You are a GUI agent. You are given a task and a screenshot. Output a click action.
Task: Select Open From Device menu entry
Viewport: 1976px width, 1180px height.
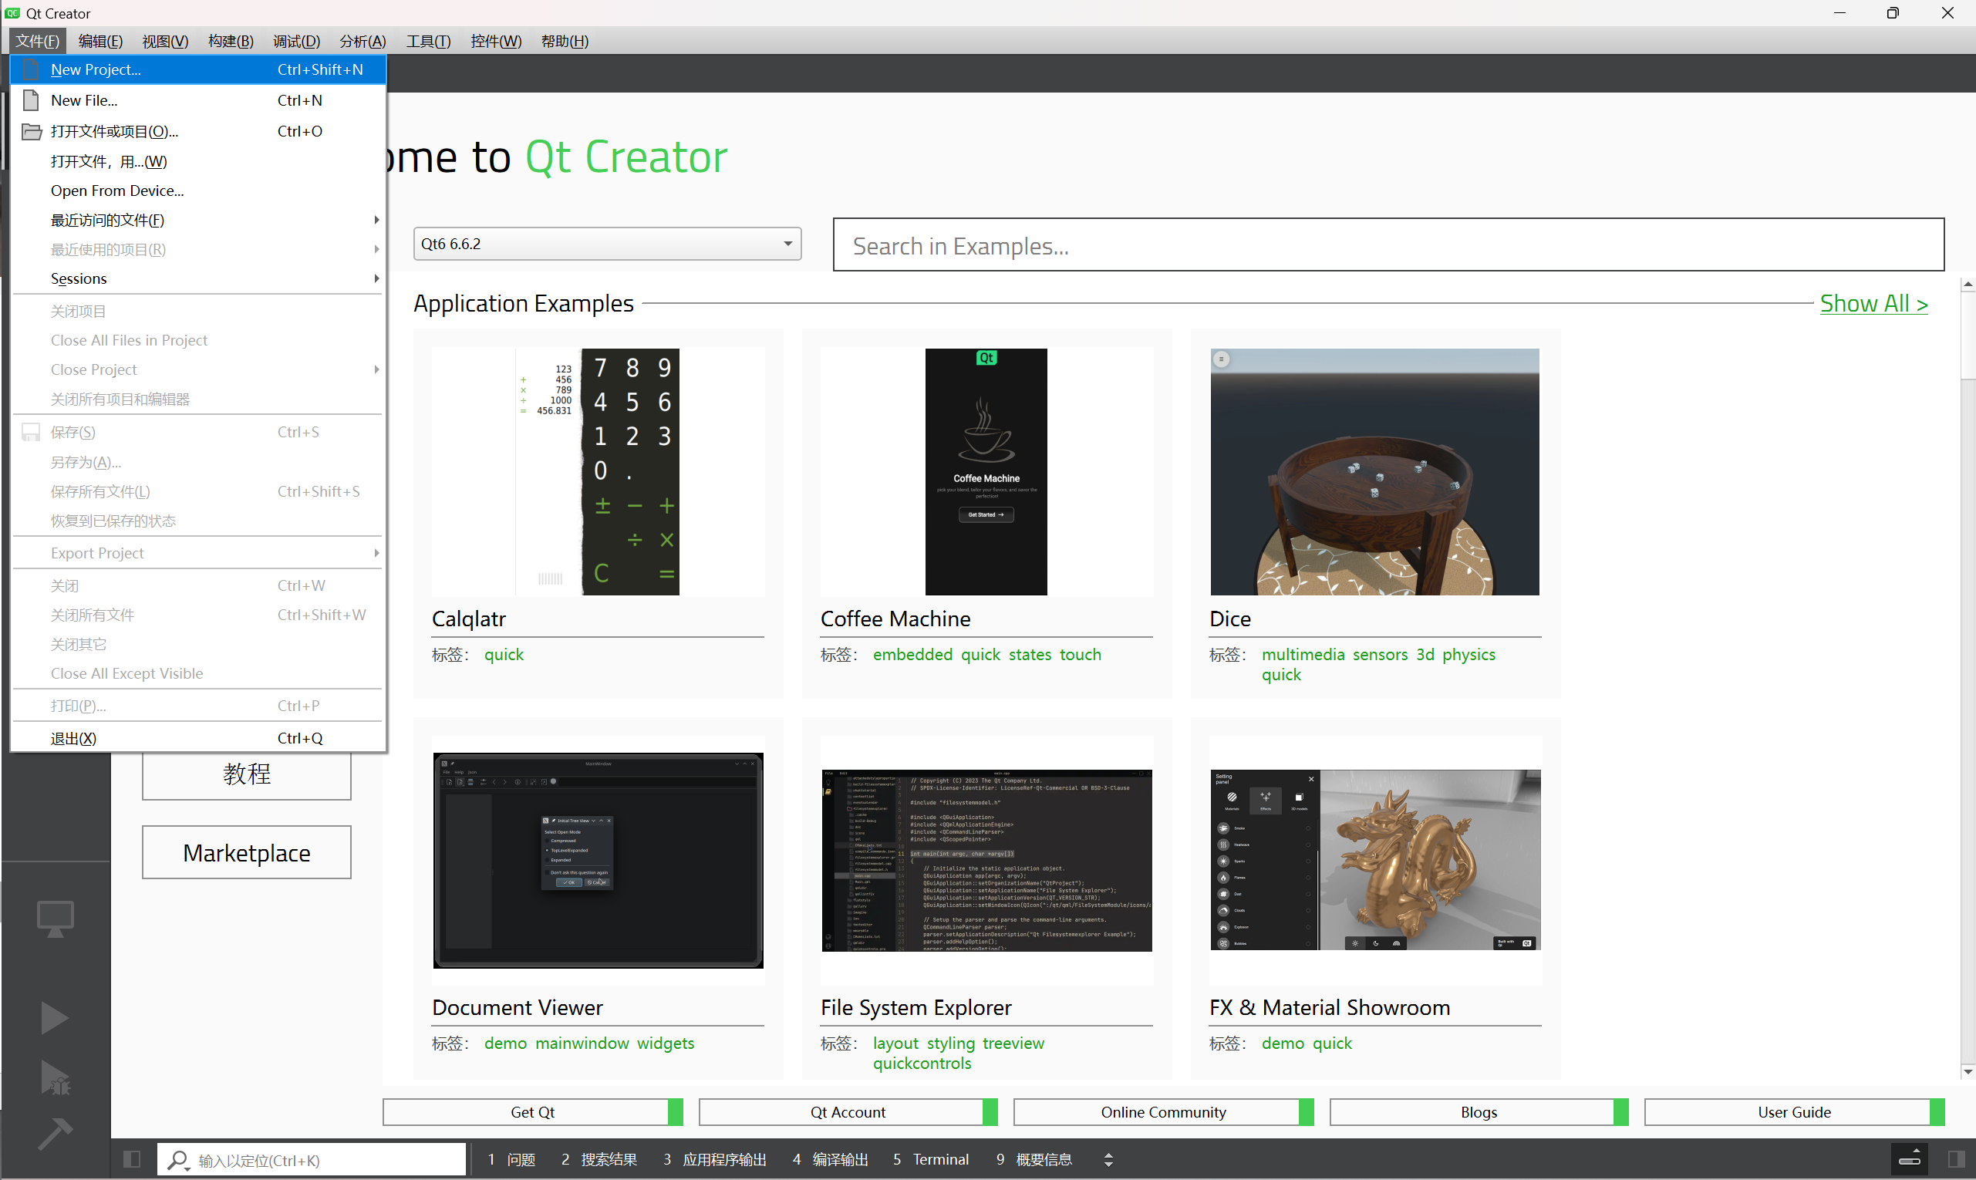(x=198, y=190)
